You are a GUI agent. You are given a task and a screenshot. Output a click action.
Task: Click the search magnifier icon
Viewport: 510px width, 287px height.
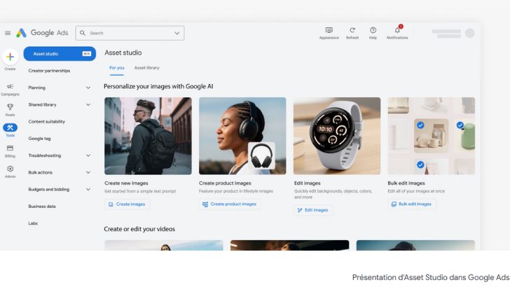[83, 33]
